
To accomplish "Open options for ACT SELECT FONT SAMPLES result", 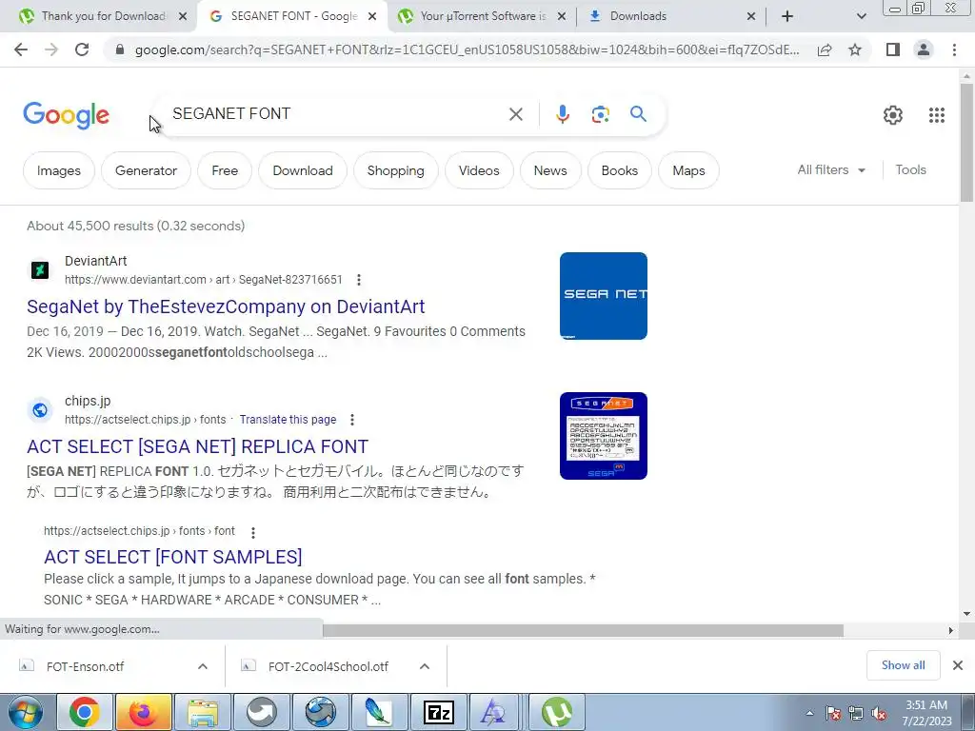I will point(252,532).
